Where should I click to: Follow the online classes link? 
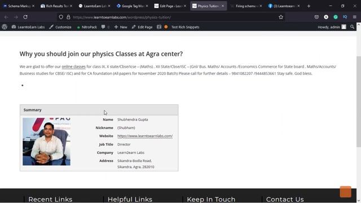(73, 67)
